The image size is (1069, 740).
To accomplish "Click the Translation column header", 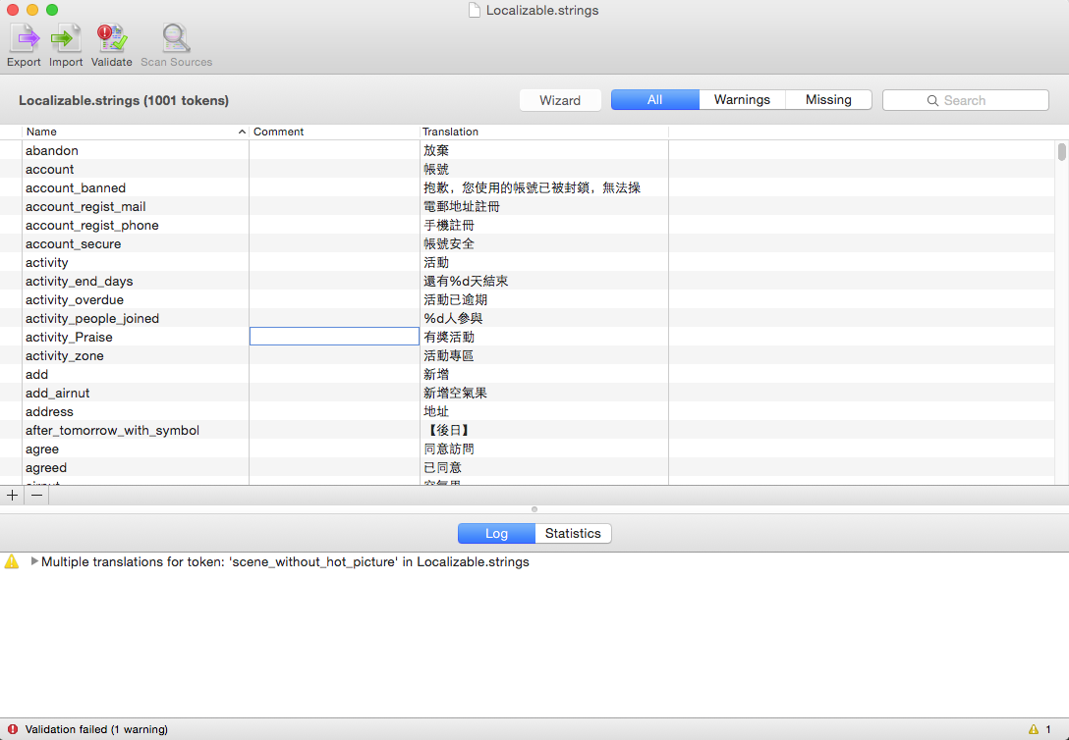I will tap(543, 132).
